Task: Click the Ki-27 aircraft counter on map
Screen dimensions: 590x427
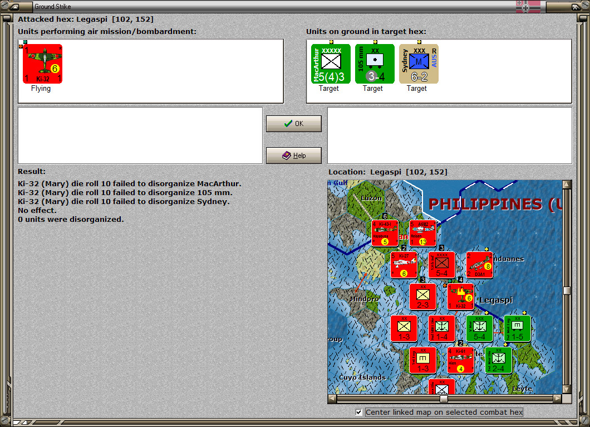Action: (404, 265)
